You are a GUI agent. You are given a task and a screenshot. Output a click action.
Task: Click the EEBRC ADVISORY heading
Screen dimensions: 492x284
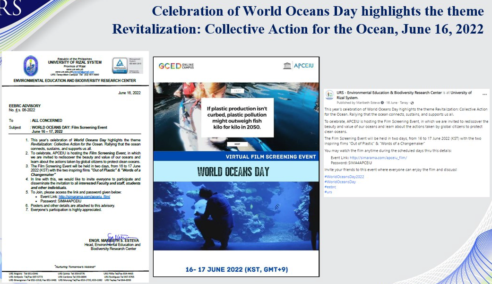tap(25, 106)
